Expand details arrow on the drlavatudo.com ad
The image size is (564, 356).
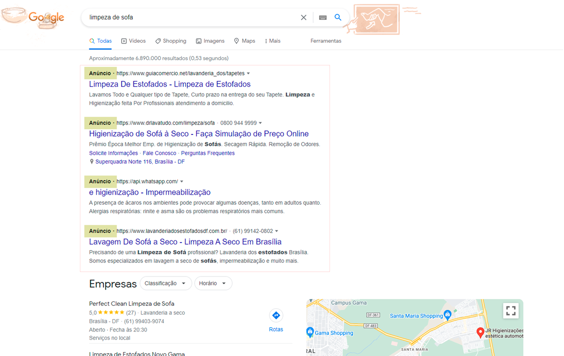261,122
